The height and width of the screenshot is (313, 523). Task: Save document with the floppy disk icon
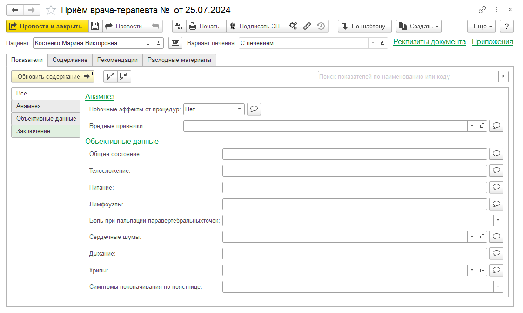(95, 26)
